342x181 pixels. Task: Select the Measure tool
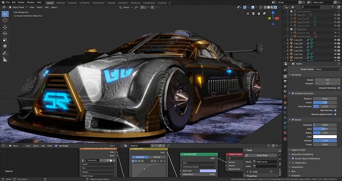point(5,59)
